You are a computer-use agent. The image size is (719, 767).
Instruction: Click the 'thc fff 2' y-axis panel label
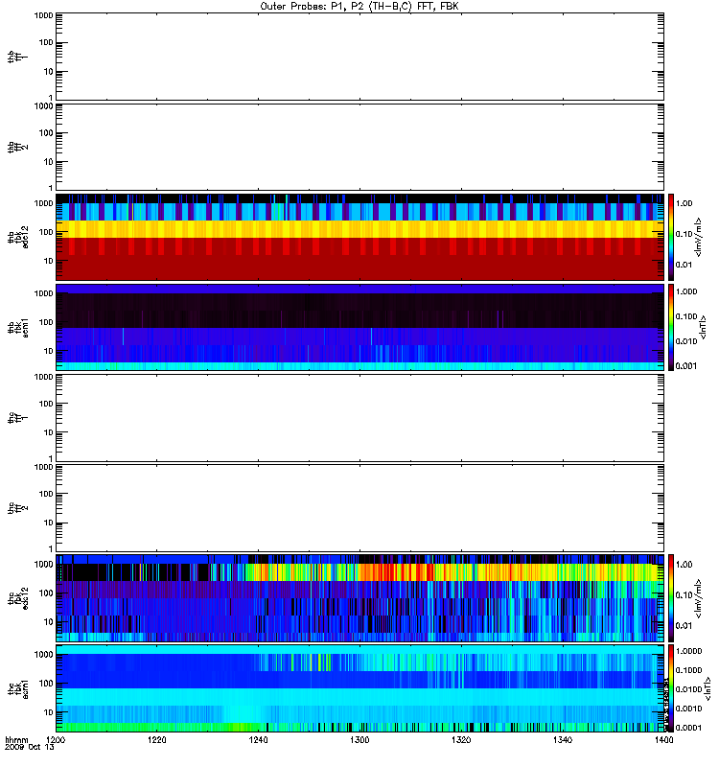(17, 508)
